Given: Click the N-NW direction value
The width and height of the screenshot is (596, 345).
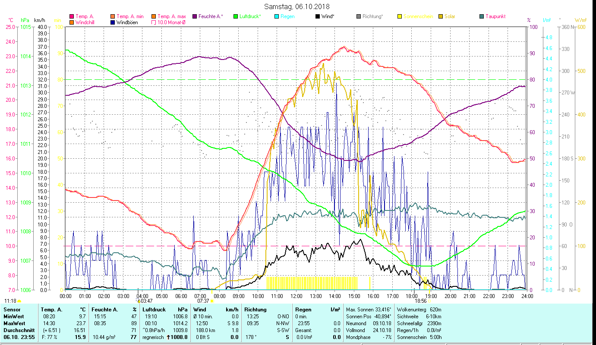Looking at the screenshot, I should click(x=282, y=323).
